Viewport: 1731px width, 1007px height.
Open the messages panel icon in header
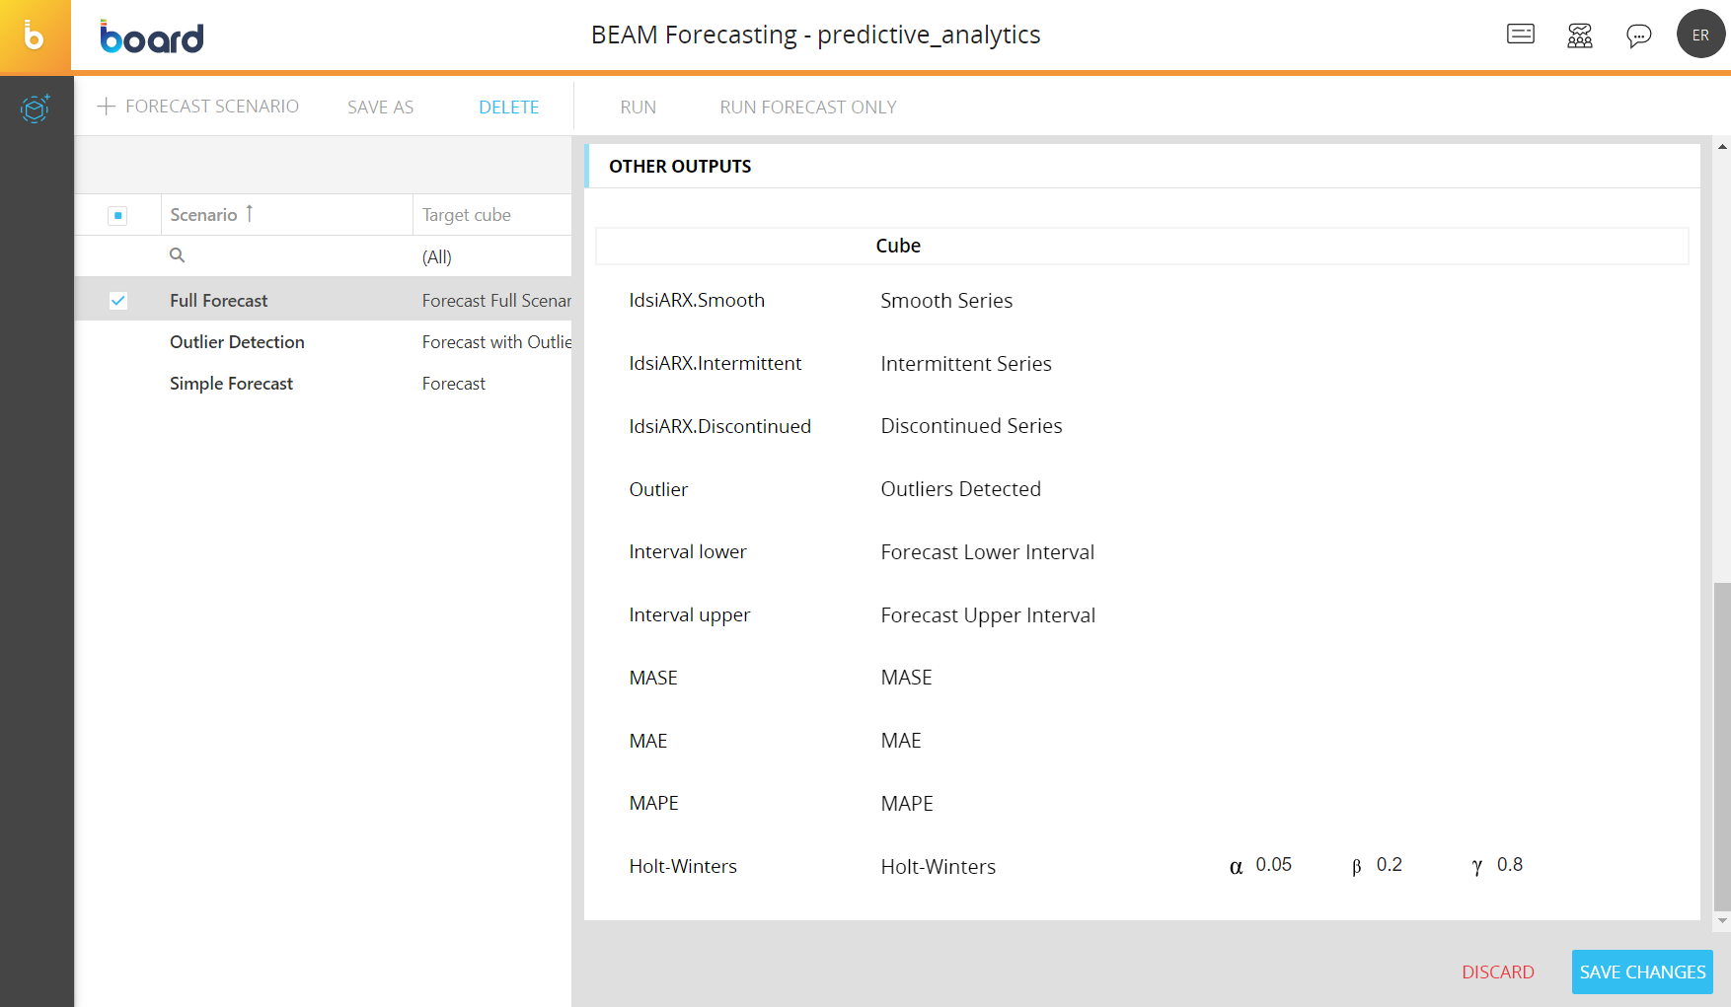[x=1520, y=35]
